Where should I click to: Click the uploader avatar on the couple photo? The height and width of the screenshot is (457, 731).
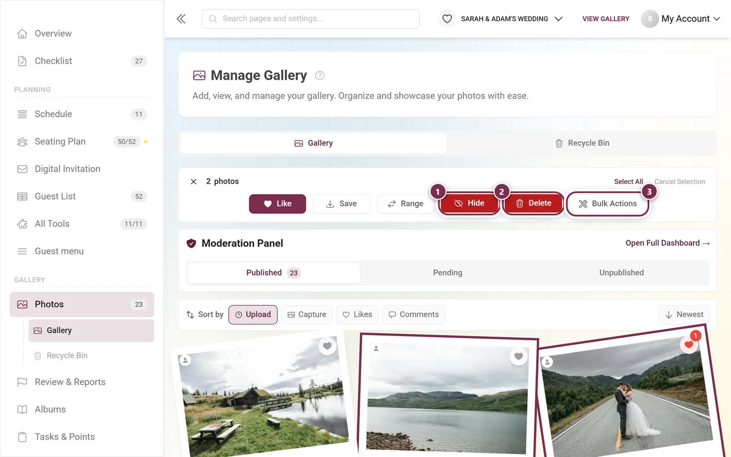click(x=547, y=362)
